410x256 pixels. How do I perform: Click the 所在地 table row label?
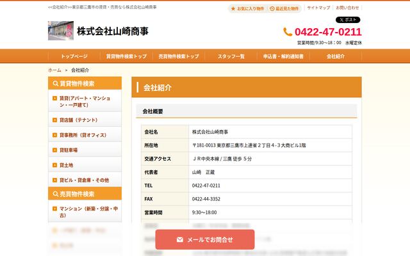[x=151, y=145]
